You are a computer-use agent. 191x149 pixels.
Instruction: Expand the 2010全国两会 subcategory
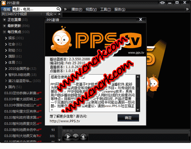(6, 69)
